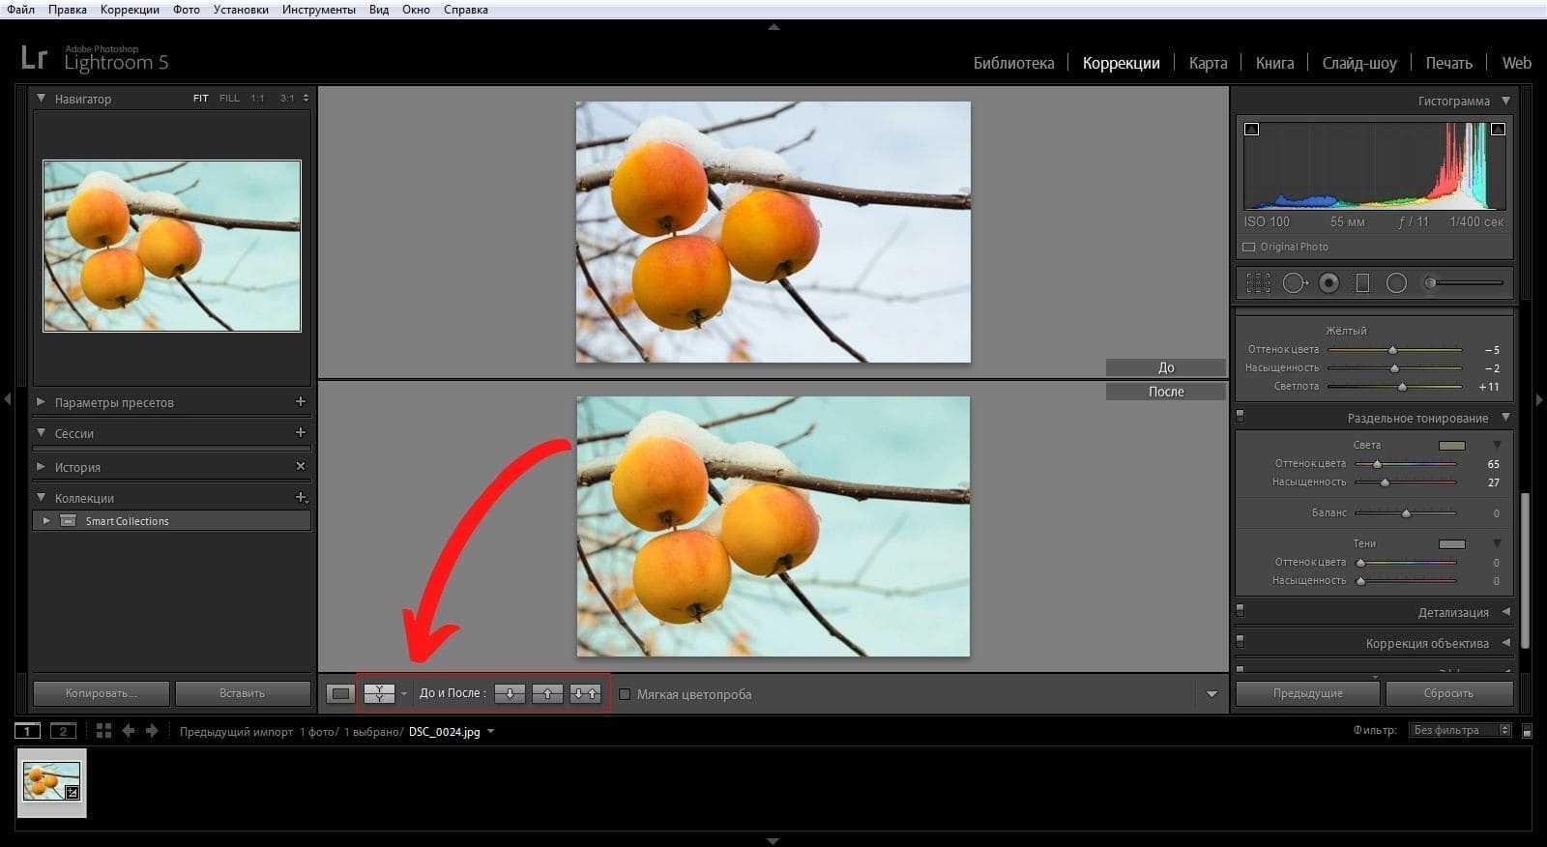This screenshot has height=847, width=1547.
Task: Toggle the Original Photo checkbox
Action: (x=1249, y=248)
